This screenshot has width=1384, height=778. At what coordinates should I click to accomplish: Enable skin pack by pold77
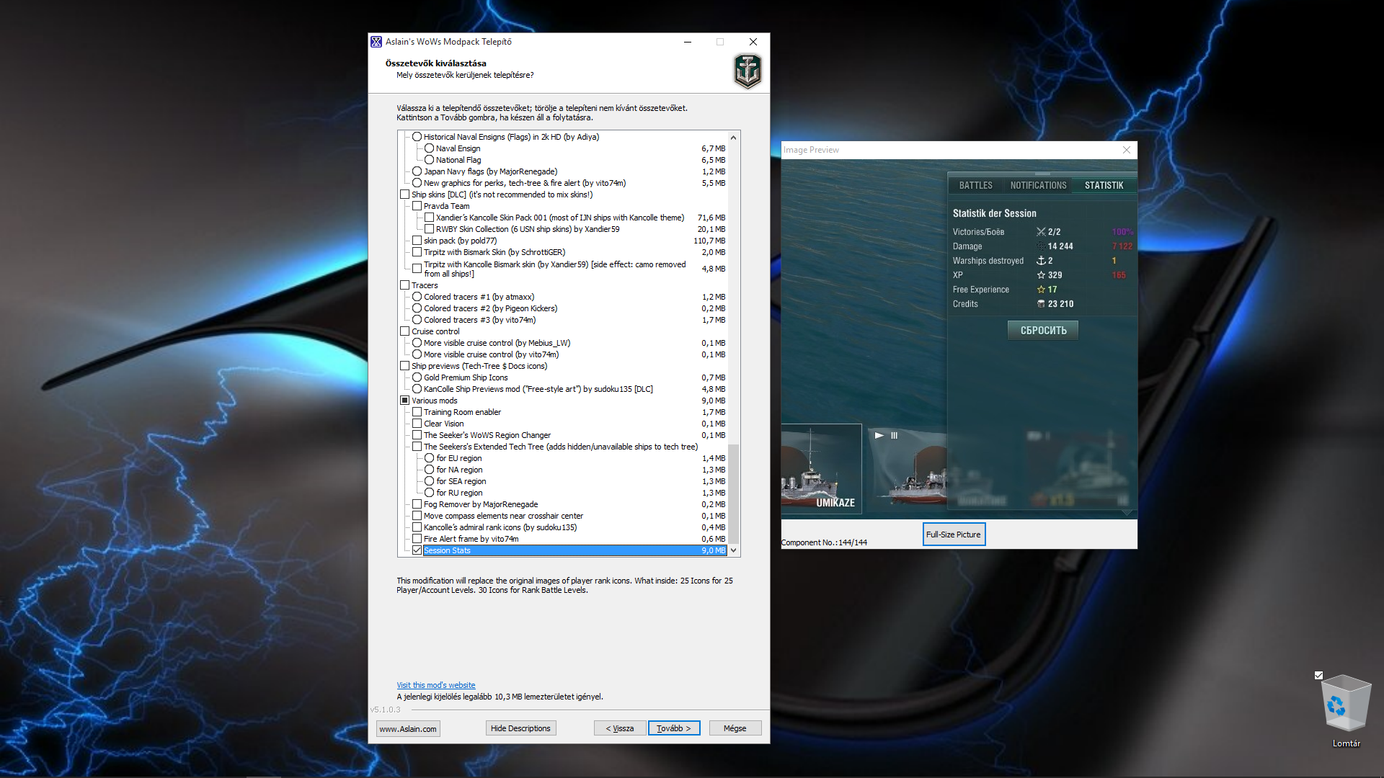point(417,241)
